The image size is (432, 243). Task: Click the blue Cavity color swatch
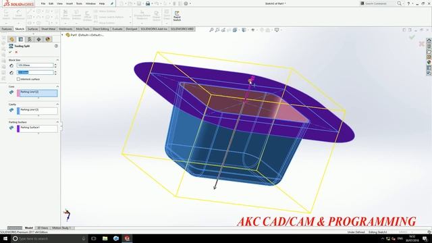pyautogui.click(x=18, y=111)
